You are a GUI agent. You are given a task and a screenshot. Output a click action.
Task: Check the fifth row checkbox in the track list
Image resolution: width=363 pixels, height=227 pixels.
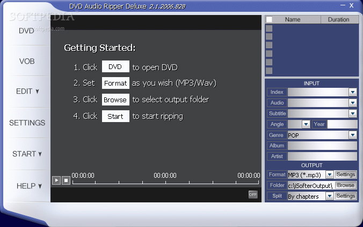269,62
